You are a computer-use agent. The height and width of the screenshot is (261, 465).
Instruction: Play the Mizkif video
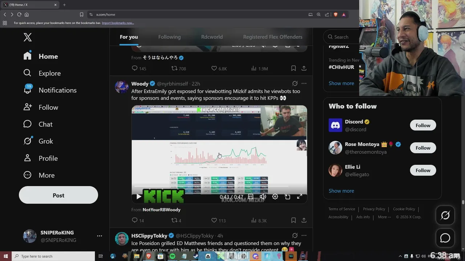[138, 197]
